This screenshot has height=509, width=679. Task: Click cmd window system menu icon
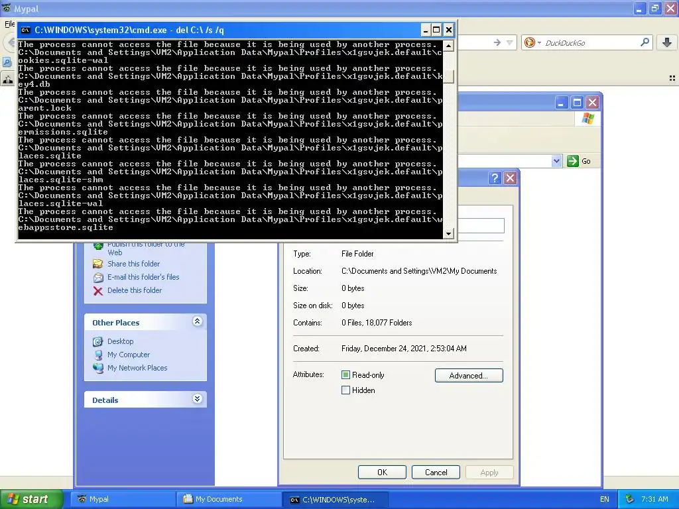26,30
